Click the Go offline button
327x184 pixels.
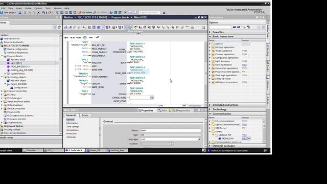[100, 13]
